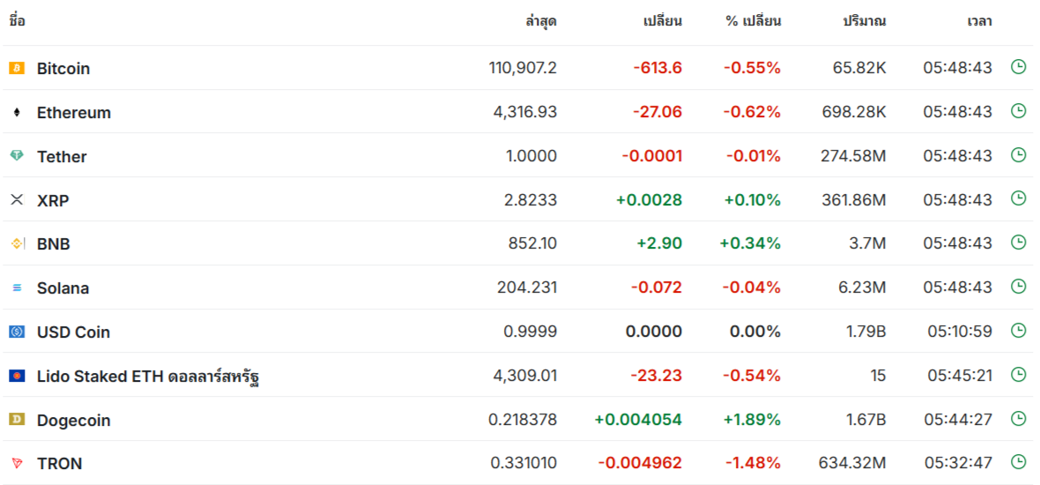
Task: Click the Solana striped logo icon
Action: pyautogui.click(x=17, y=288)
